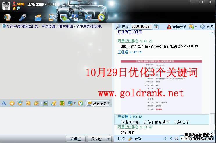The image size is (216, 143).
Task: Open the 更多 more options
Action: [x=207, y=27]
